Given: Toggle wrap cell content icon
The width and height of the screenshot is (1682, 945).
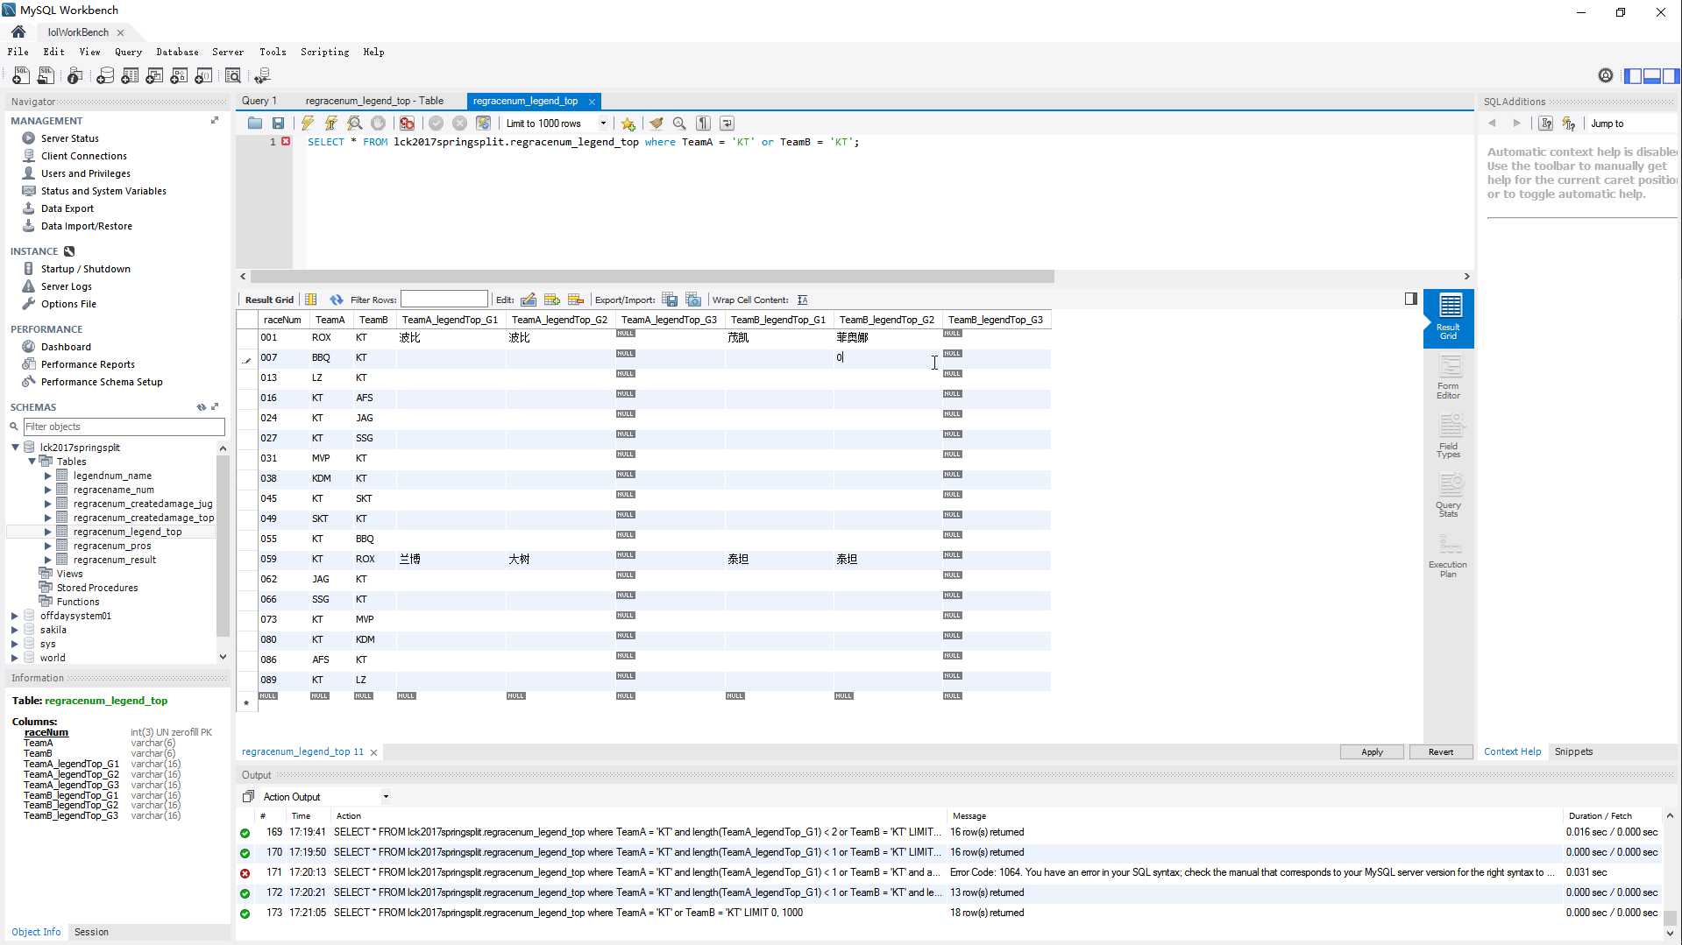Looking at the screenshot, I should pyautogui.click(x=802, y=300).
